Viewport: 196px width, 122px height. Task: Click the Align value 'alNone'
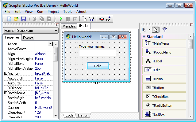[x=40, y=54]
